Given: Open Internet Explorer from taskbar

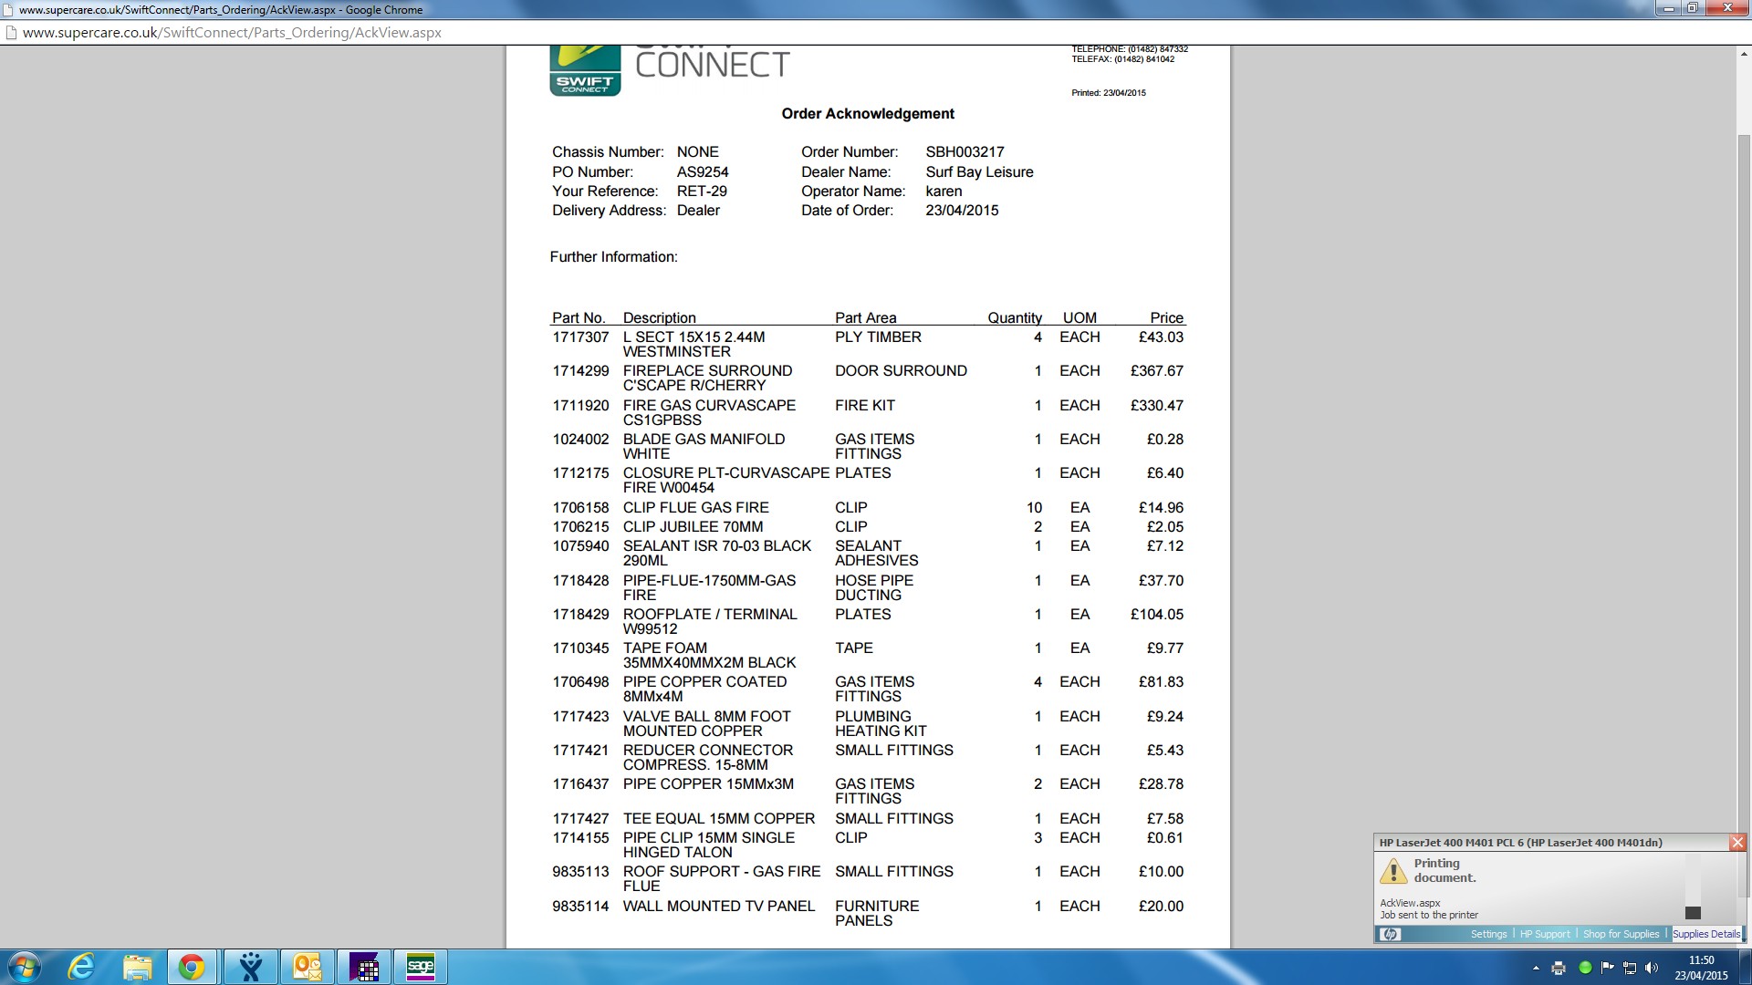Looking at the screenshot, I should pos(81,967).
